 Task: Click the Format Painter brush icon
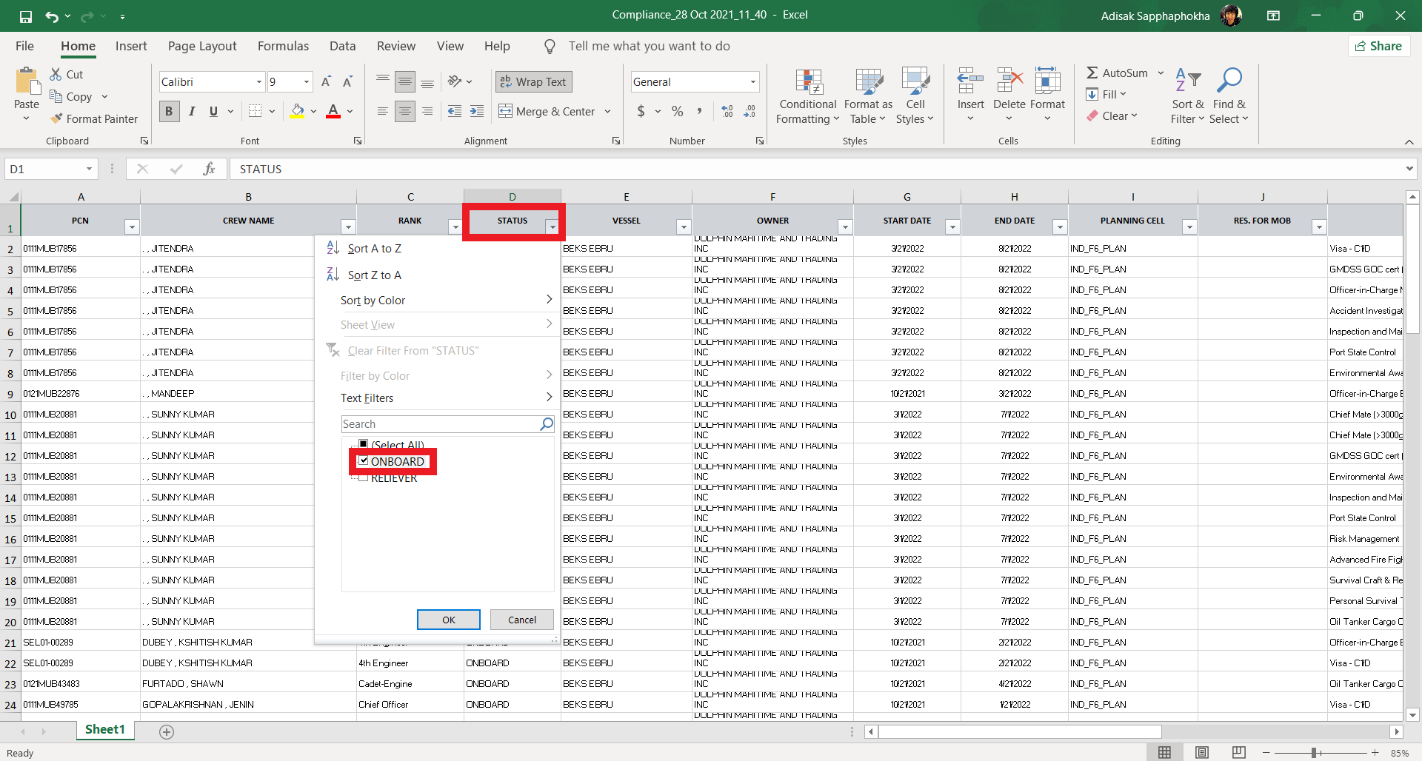(56, 118)
